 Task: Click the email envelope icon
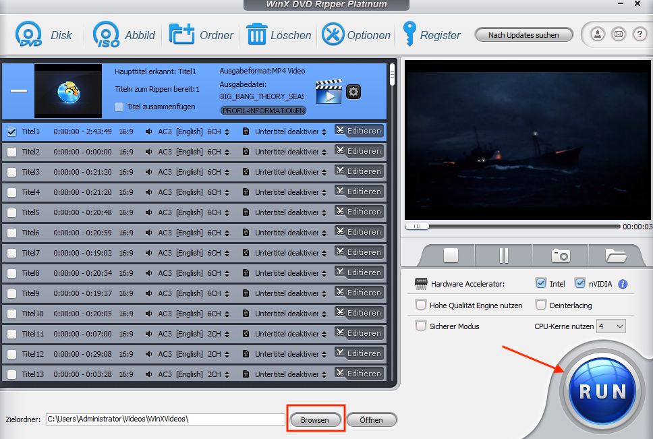619,34
